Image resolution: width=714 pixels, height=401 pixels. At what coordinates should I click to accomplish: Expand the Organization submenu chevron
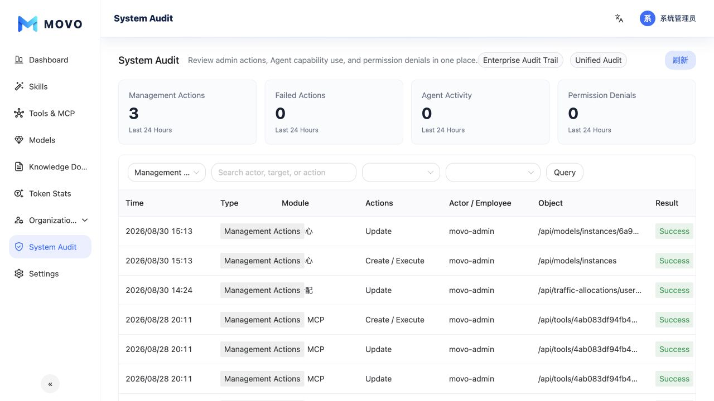(85, 220)
